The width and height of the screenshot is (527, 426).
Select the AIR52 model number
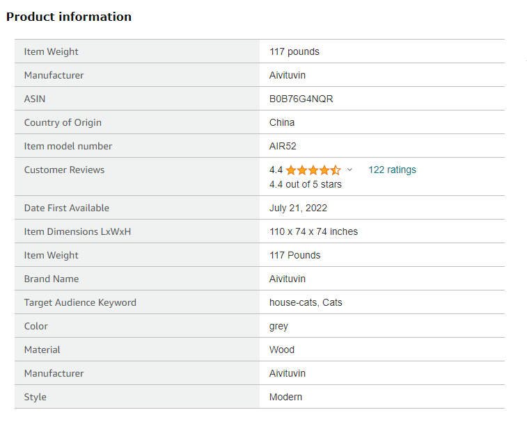pos(283,146)
